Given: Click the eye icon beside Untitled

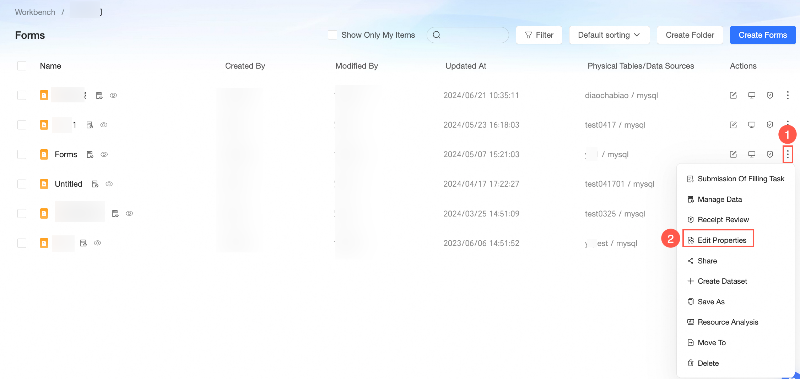Looking at the screenshot, I should (109, 184).
